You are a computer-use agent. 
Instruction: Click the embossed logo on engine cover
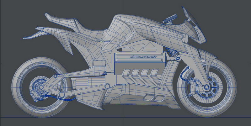(143, 57)
